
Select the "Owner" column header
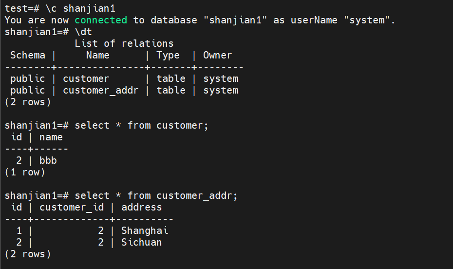(x=217, y=55)
